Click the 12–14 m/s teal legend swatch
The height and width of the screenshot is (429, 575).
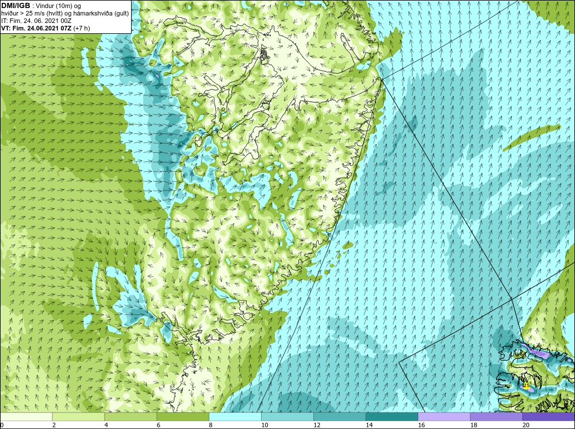tap(340, 417)
